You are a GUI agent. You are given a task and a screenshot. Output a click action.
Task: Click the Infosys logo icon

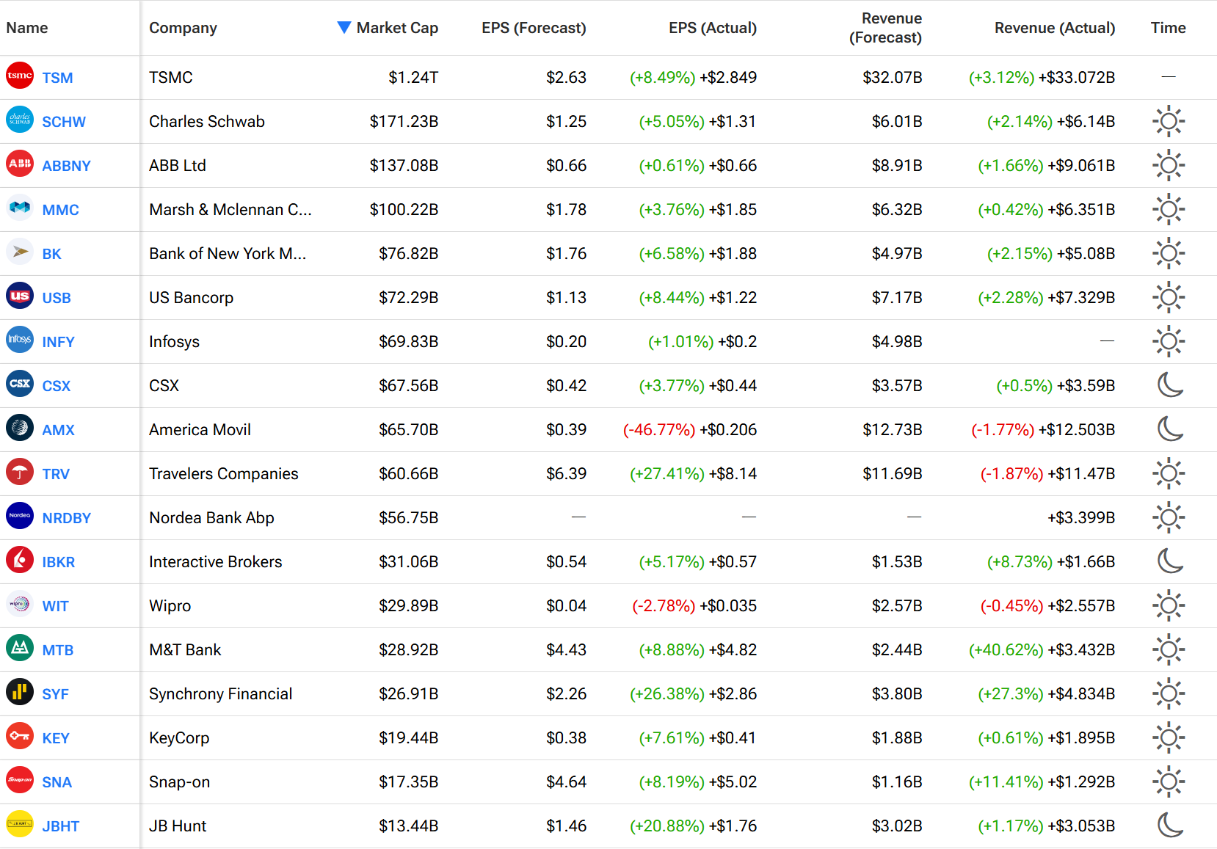(20, 340)
